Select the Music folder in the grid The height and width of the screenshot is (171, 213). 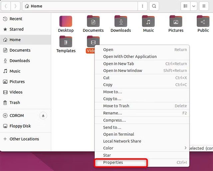click(x=148, y=24)
